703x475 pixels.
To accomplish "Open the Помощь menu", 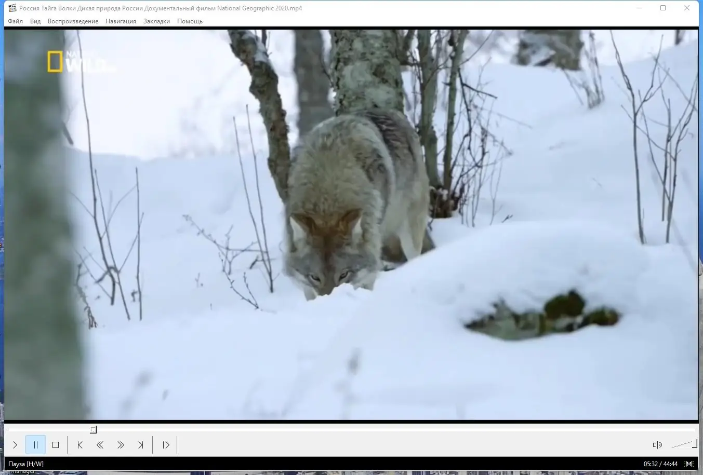I will pos(190,21).
